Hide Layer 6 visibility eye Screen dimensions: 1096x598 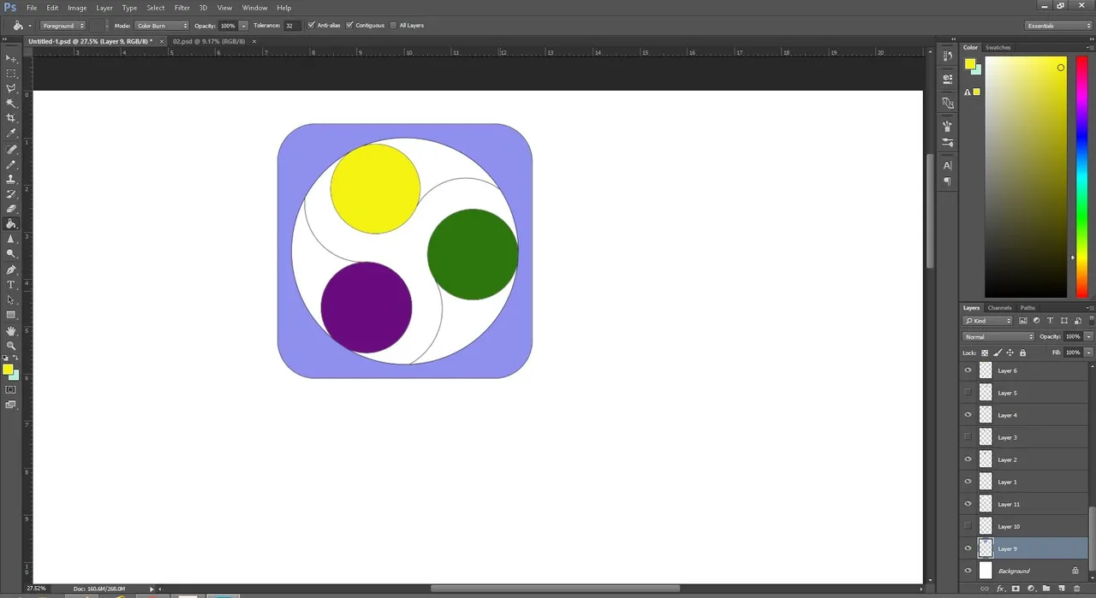[968, 370]
